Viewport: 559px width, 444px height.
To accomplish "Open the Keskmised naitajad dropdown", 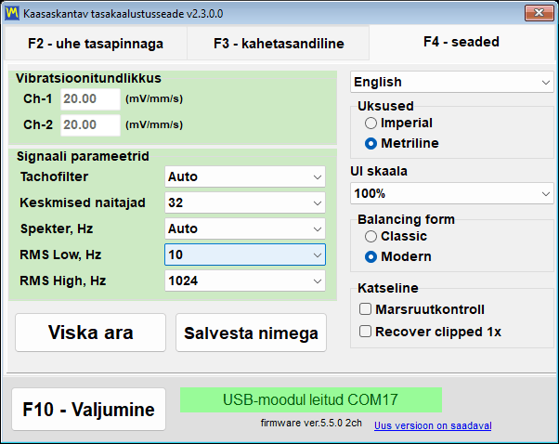I will click(245, 202).
